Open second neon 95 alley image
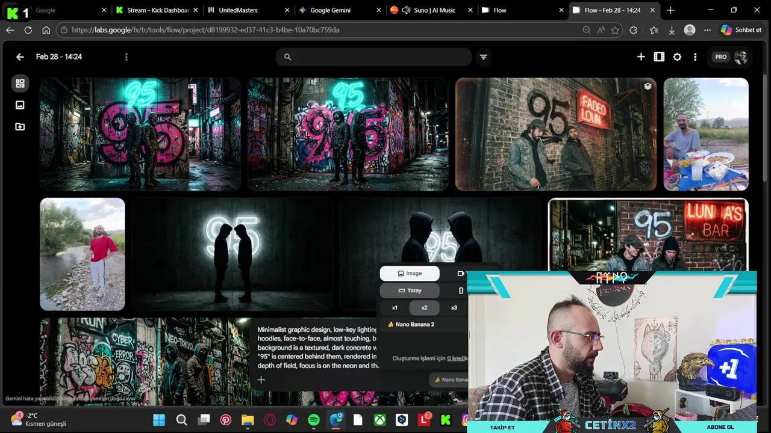This screenshot has width=771, height=433. pyautogui.click(x=348, y=134)
